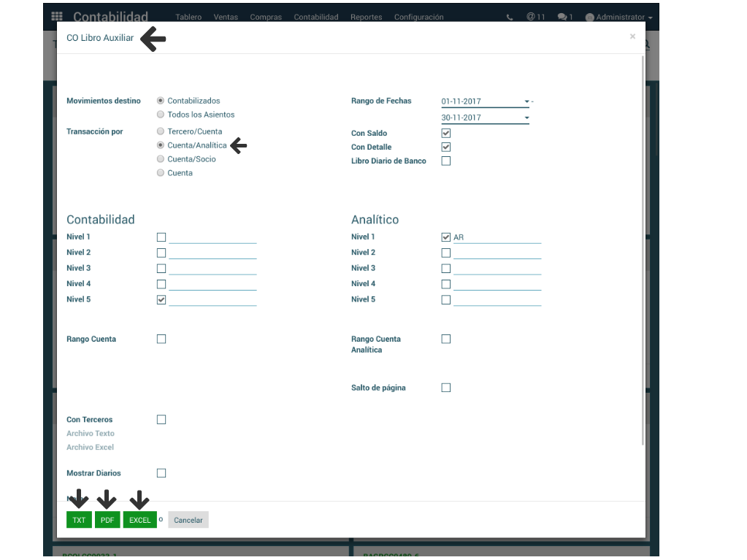This screenshot has height=560, width=747.
Task: Click the dialog's vertical scrollbar
Action: (643, 248)
